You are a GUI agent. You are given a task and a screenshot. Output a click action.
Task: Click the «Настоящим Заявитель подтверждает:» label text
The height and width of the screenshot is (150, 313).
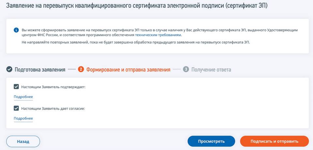click(53, 87)
